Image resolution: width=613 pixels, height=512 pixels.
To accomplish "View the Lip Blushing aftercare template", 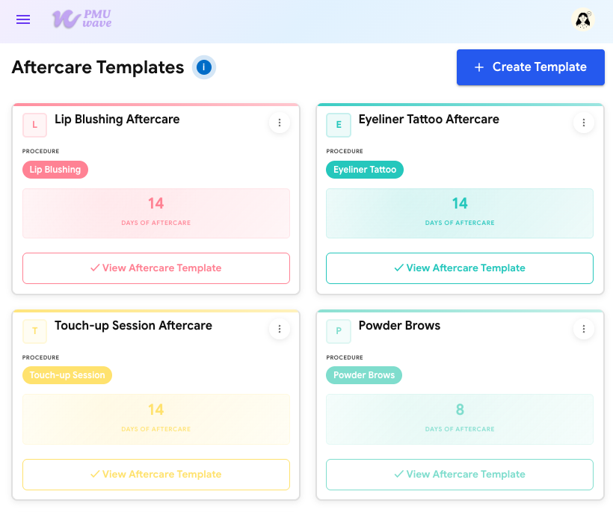I will 155,268.
